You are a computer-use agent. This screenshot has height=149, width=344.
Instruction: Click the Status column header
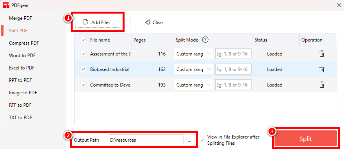[261, 40]
